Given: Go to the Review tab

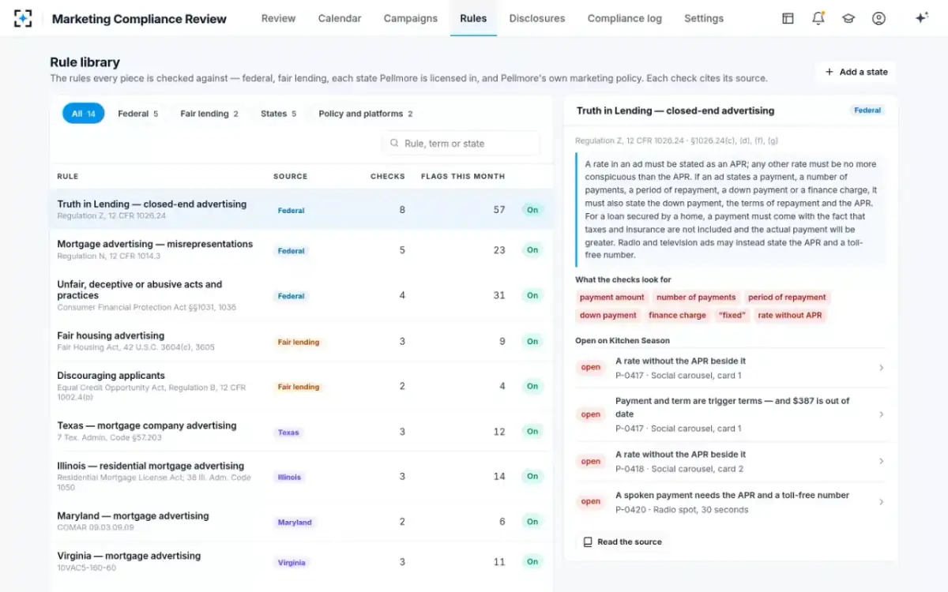Looking at the screenshot, I should (278, 18).
